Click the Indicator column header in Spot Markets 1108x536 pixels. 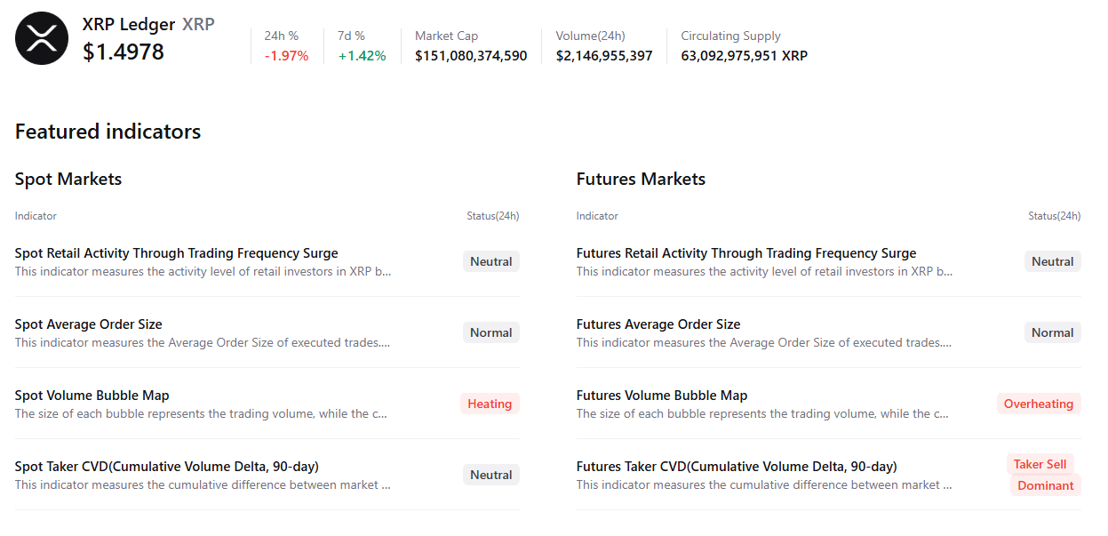tap(36, 216)
